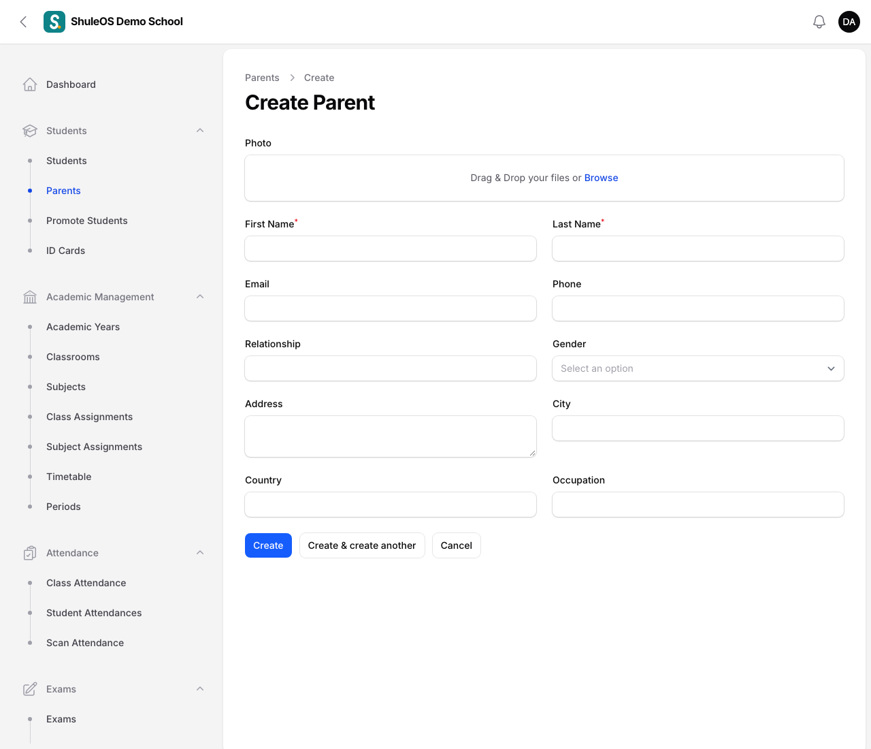Click the Academic Management building icon
The height and width of the screenshot is (749, 871).
coord(30,297)
